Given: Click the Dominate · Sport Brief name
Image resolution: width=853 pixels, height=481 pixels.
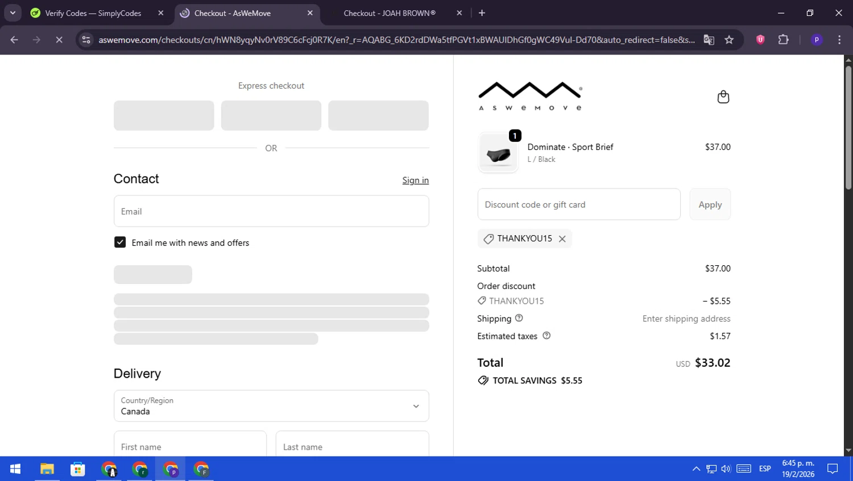Looking at the screenshot, I should point(570,147).
